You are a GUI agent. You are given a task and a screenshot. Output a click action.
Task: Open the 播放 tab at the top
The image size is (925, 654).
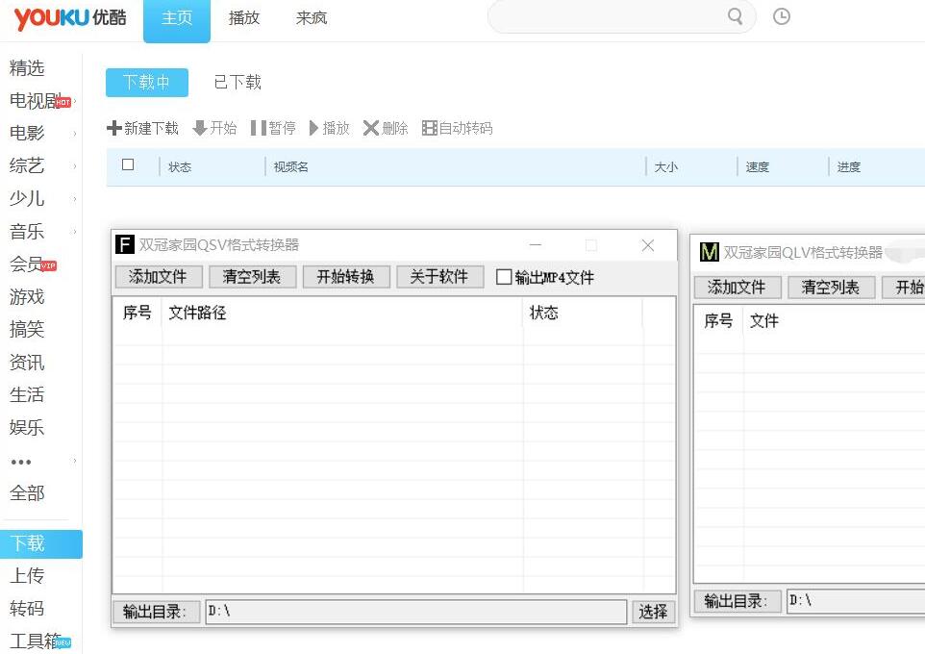click(x=243, y=18)
